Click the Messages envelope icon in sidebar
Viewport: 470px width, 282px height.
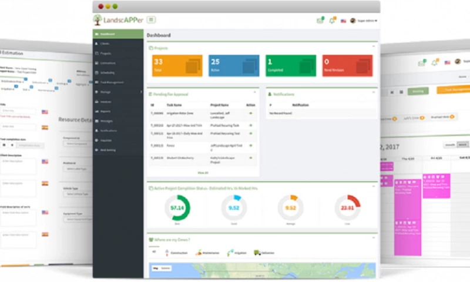coord(96,121)
